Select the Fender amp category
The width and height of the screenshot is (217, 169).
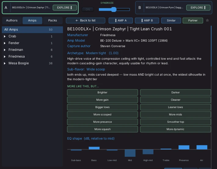[x=32, y=43]
